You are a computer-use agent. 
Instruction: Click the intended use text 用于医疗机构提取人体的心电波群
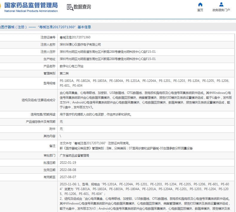[x=96, y=115]
